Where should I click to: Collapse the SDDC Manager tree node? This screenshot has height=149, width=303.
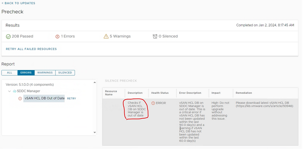point(9,91)
